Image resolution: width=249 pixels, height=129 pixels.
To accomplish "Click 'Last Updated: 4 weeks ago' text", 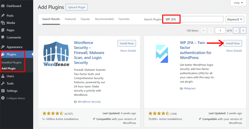I will pos(119,113).
